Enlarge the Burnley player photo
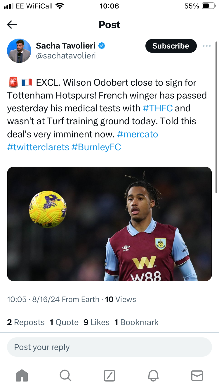Viewport: 219px width, 390px height. [109, 224]
